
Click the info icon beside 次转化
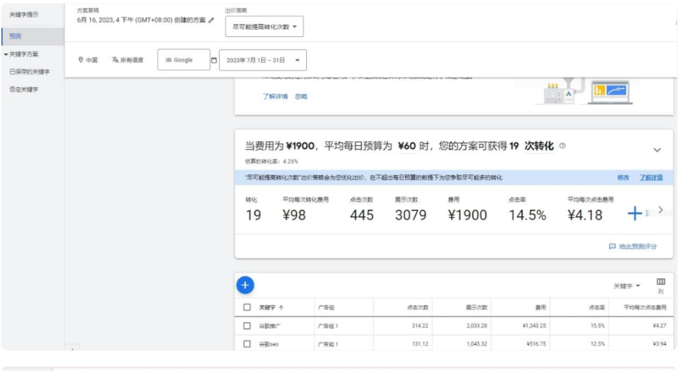pyautogui.click(x=562, y=146)
